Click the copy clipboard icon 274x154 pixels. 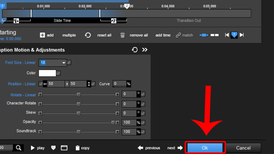click(77, 148)
